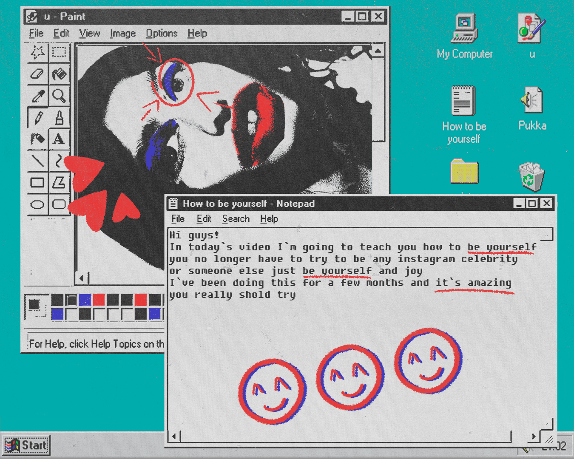Select the Ellipse shape tool

[38, 204]
